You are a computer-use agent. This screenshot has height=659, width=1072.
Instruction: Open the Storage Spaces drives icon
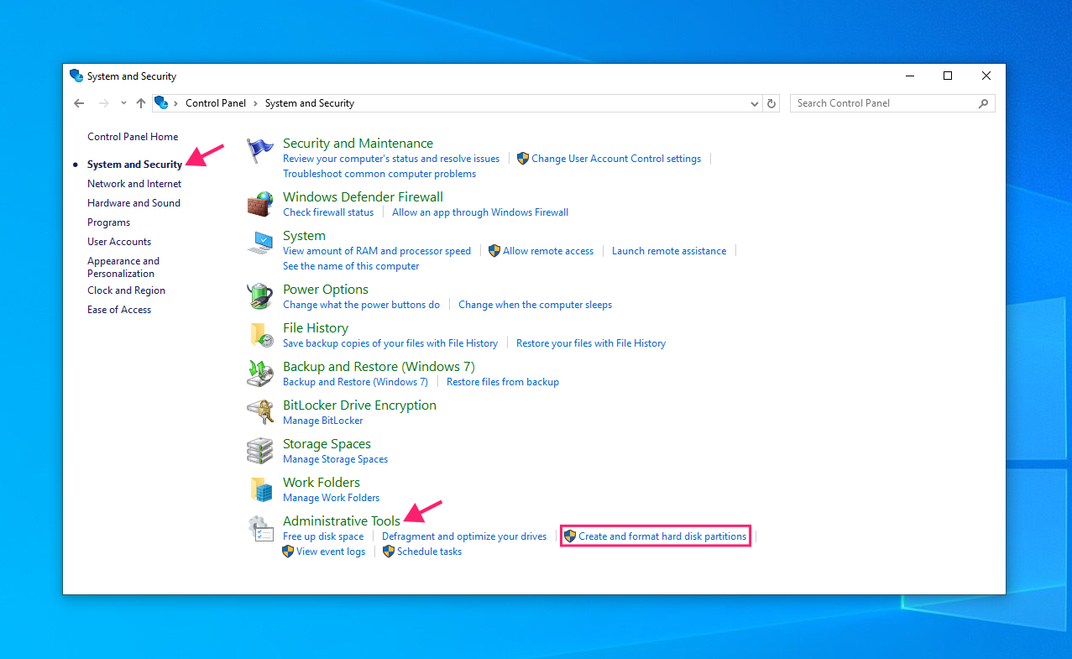pos(260,451)
